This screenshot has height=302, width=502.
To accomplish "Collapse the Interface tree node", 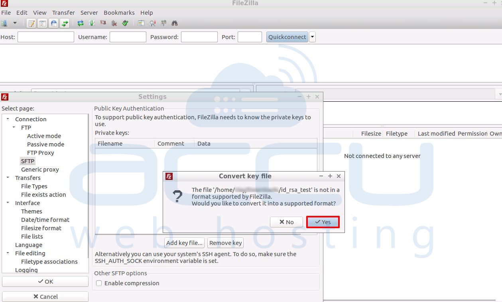I will click(x=8, y=203).
